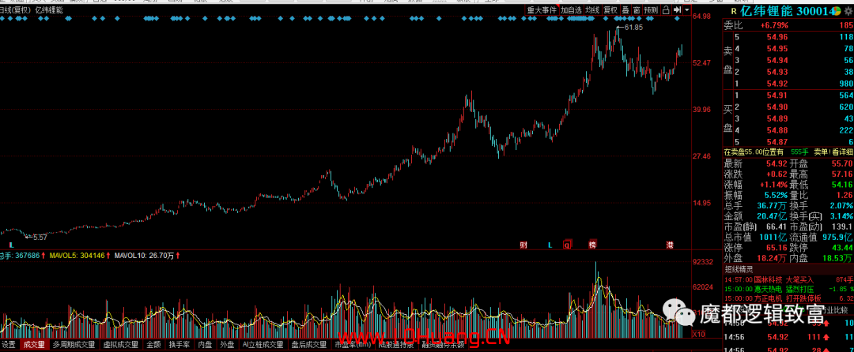Click buy level 5 price 54.87
Screen dimensions: 854x352
(777, 142)
